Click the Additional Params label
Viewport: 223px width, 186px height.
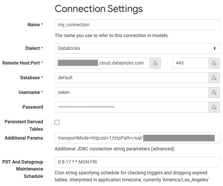tap(24, 138)
